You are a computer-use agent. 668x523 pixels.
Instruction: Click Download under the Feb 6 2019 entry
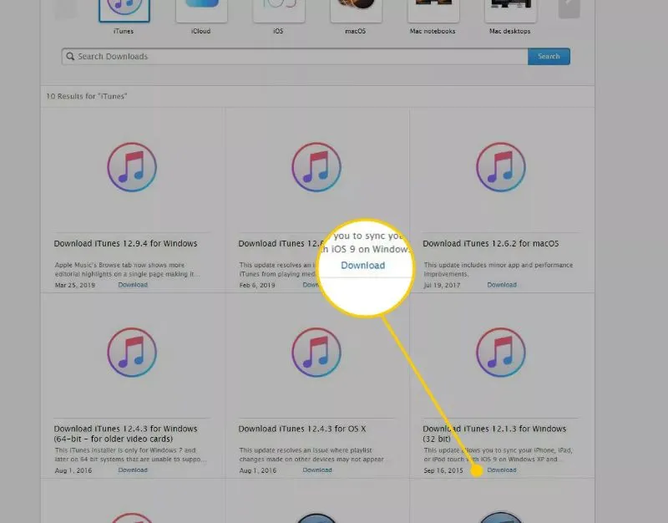pos(314,285)
